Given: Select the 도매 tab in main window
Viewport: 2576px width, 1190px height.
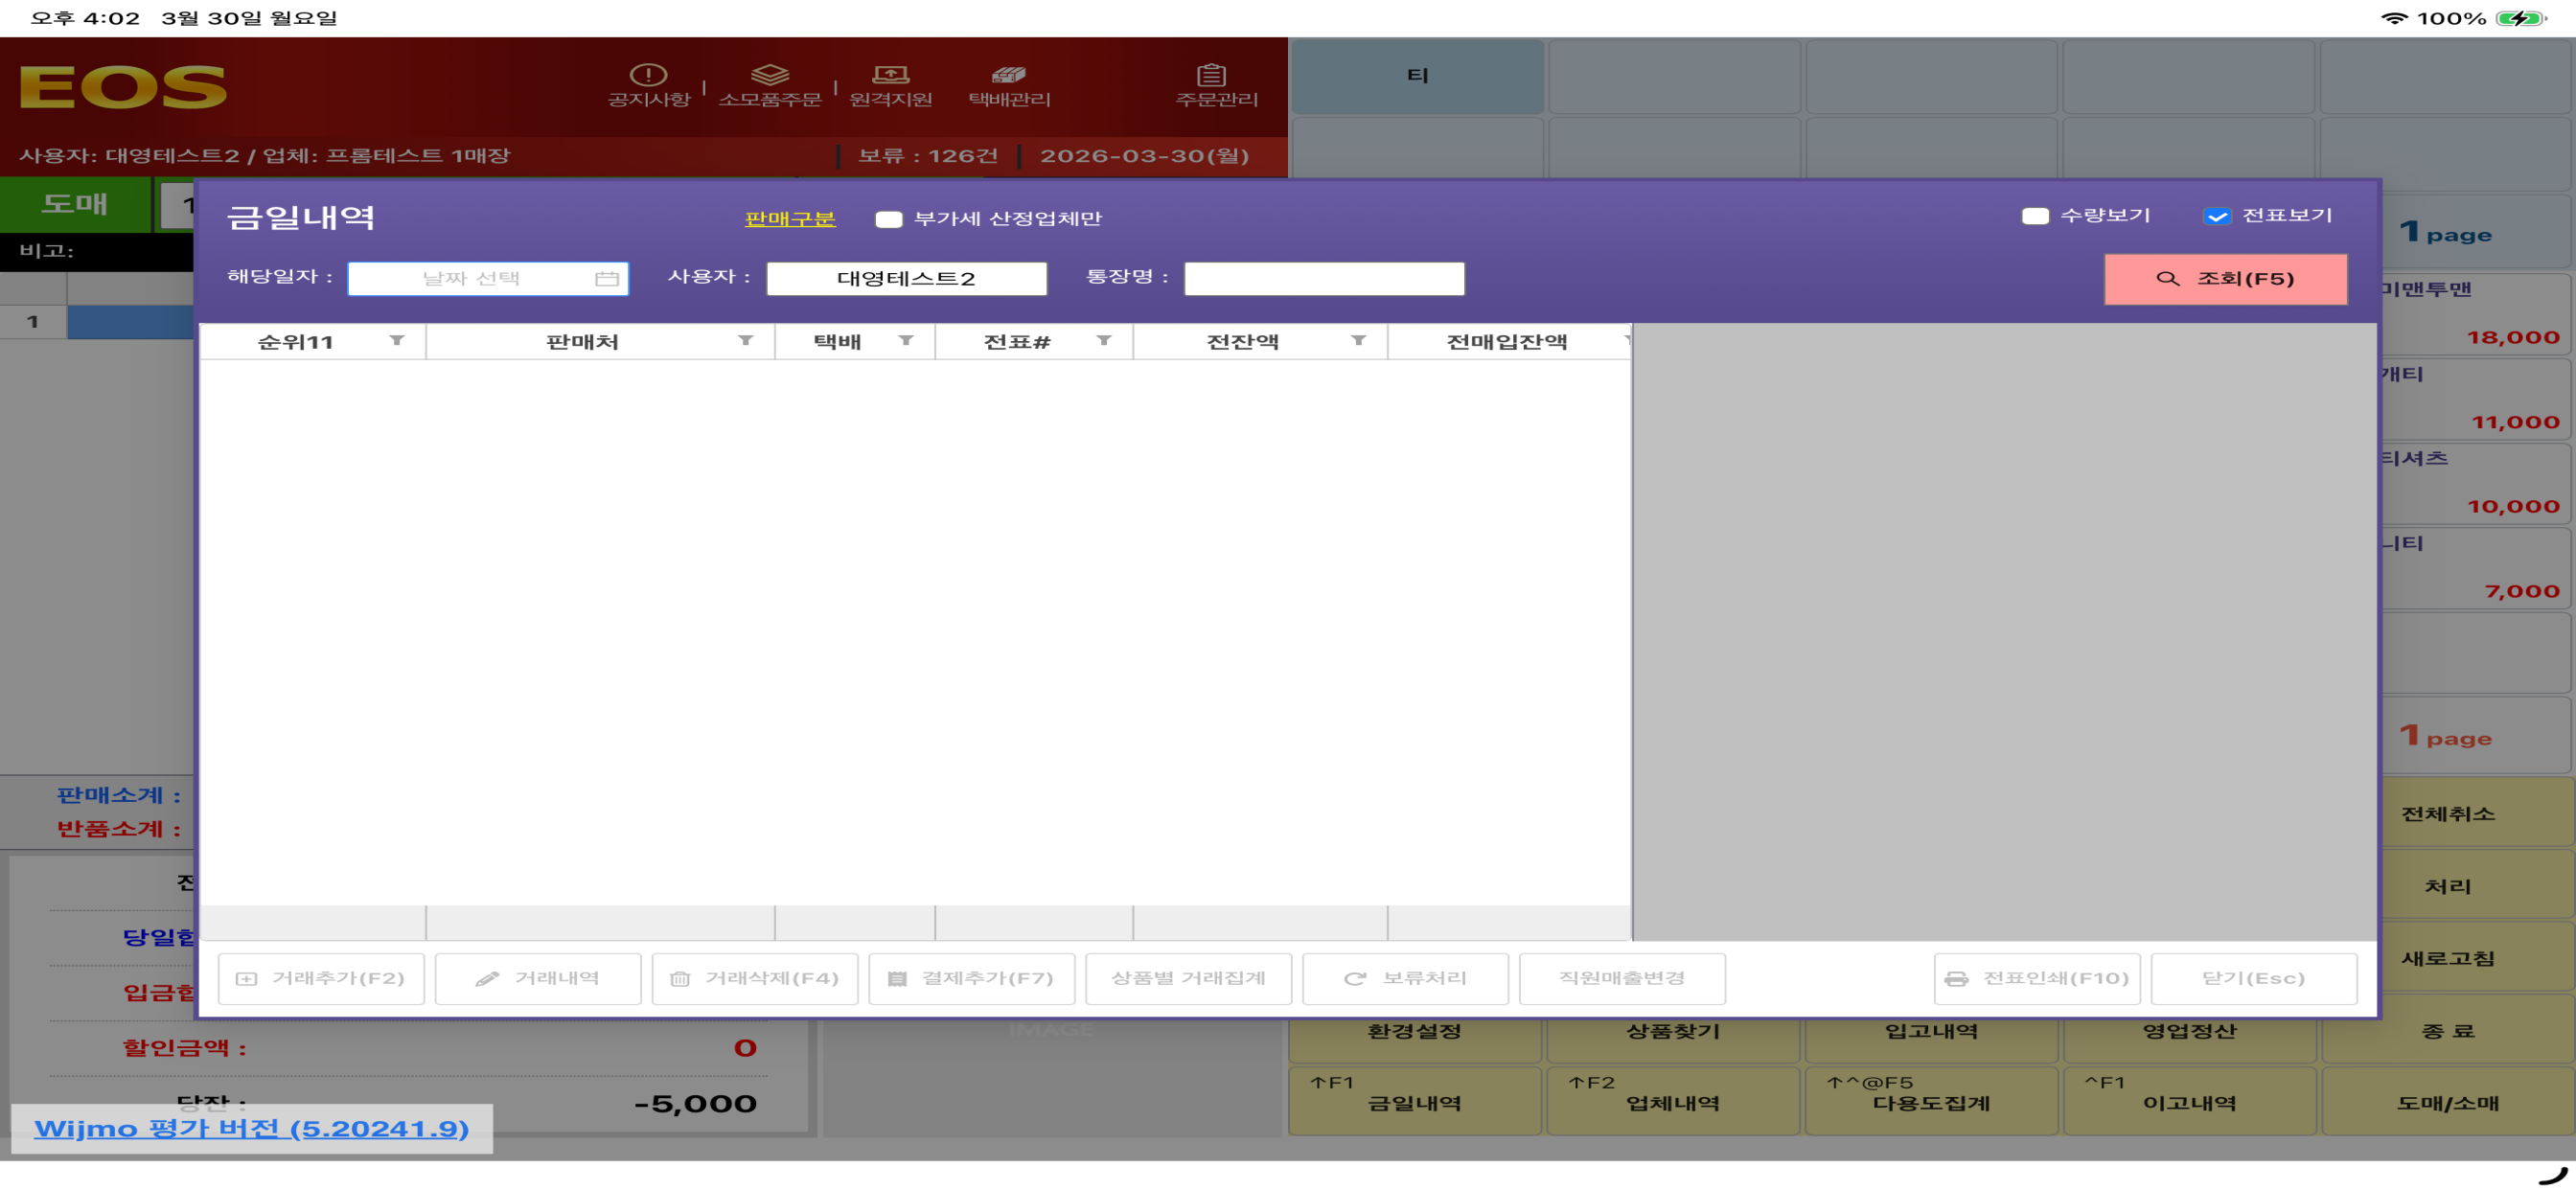Looking at the screenshot, I should click(75, 204).
